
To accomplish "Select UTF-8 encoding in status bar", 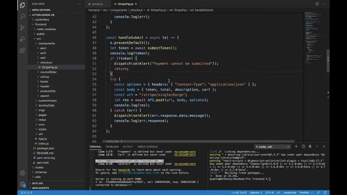I will pyautogui.click(x=269, y=193).
